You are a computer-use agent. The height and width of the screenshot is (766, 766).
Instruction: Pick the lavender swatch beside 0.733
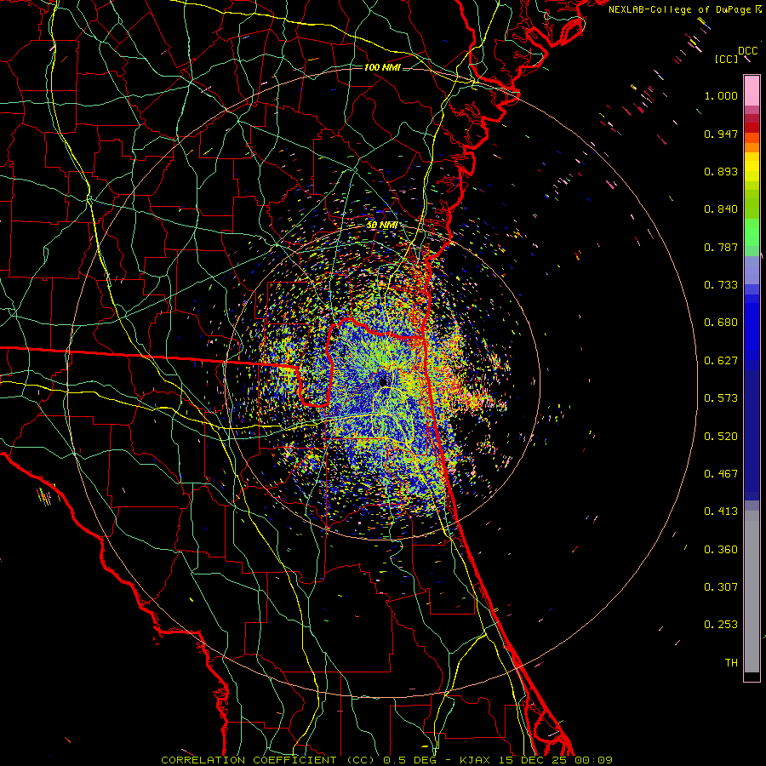click(x=752, y=272)
